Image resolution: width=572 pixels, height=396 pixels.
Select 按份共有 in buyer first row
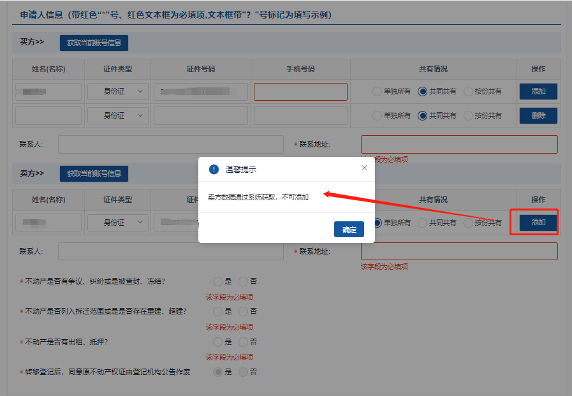click(x=468, y=92)
